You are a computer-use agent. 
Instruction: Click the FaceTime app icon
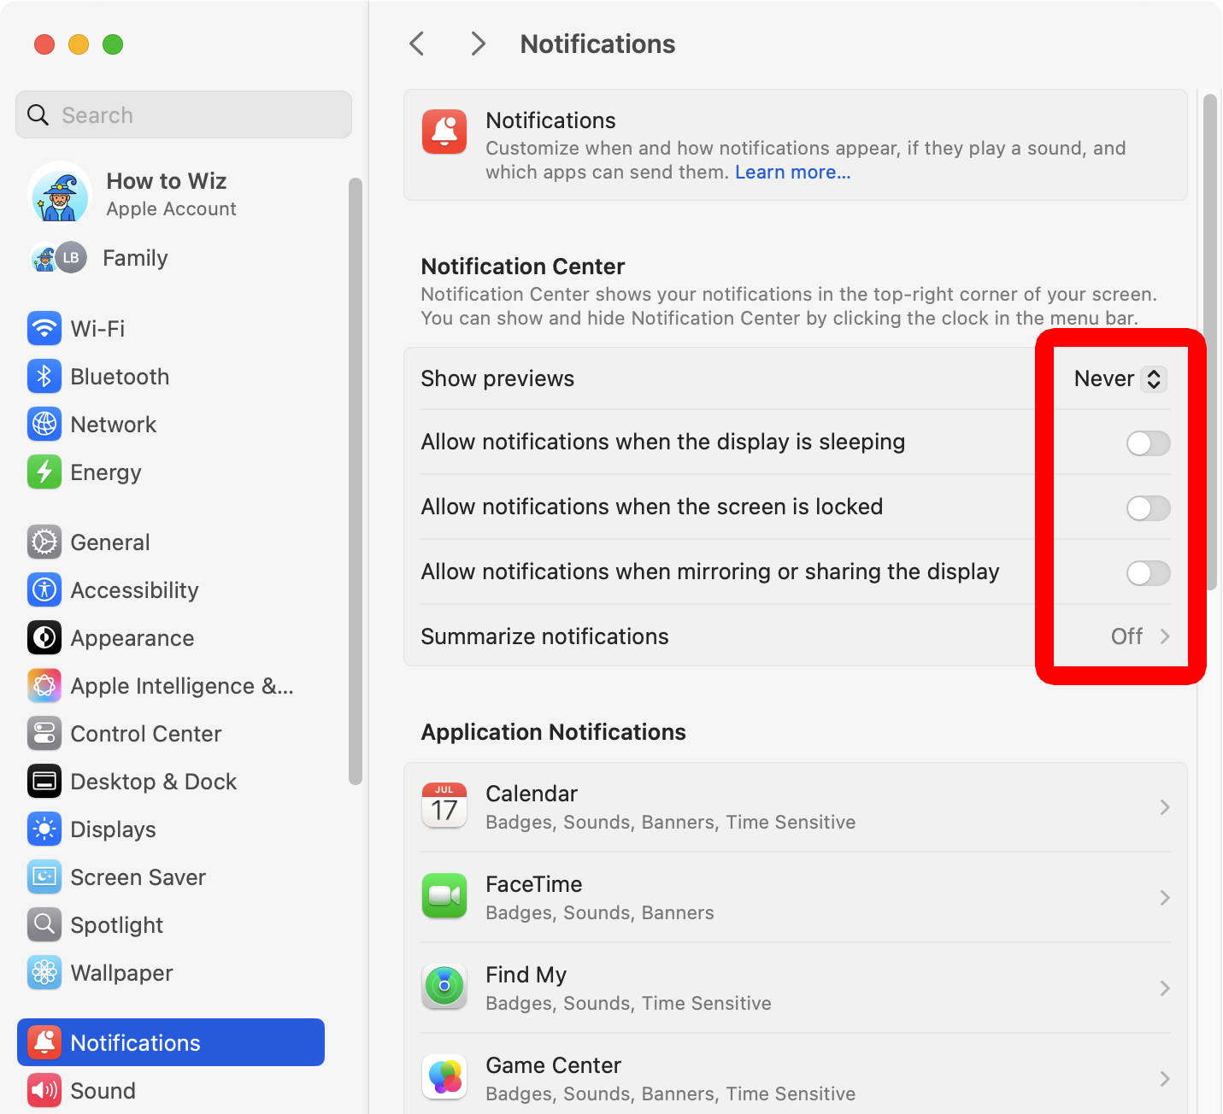(x=444, y=896)
